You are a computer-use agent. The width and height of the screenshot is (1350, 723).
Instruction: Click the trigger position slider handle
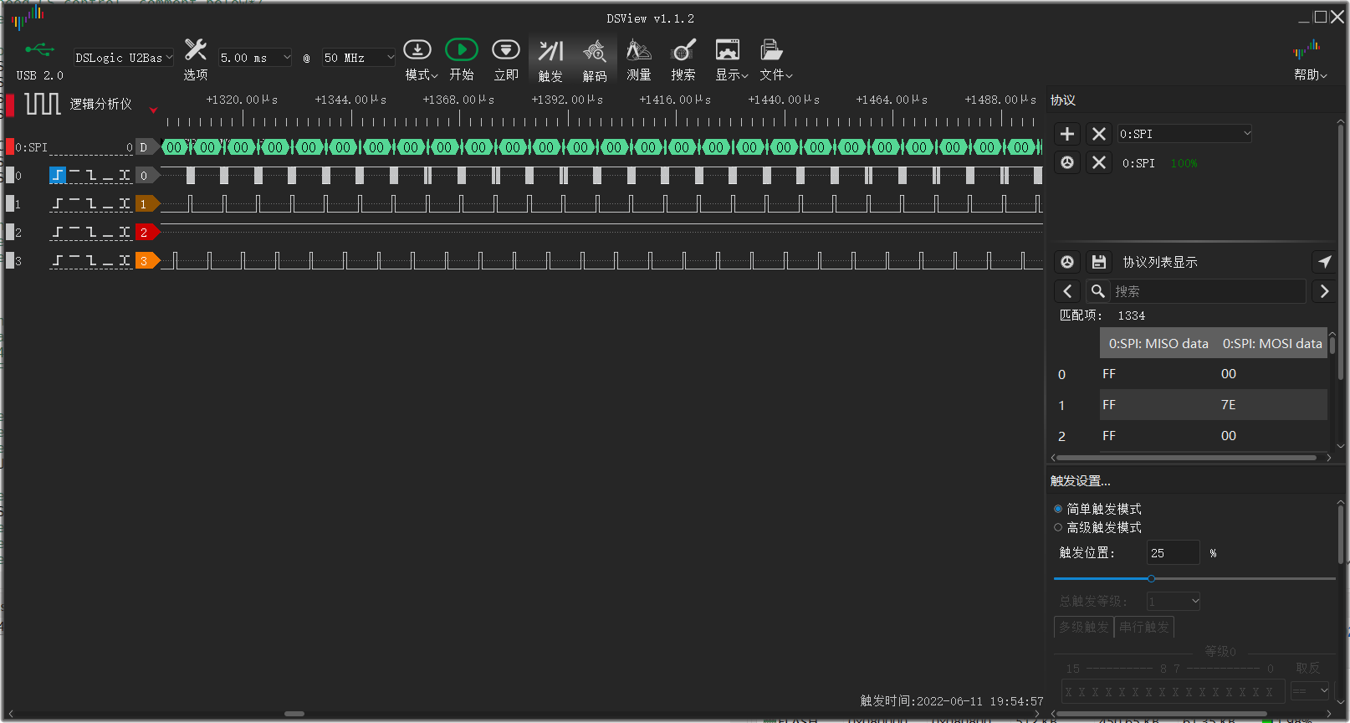pos(1151,578)
